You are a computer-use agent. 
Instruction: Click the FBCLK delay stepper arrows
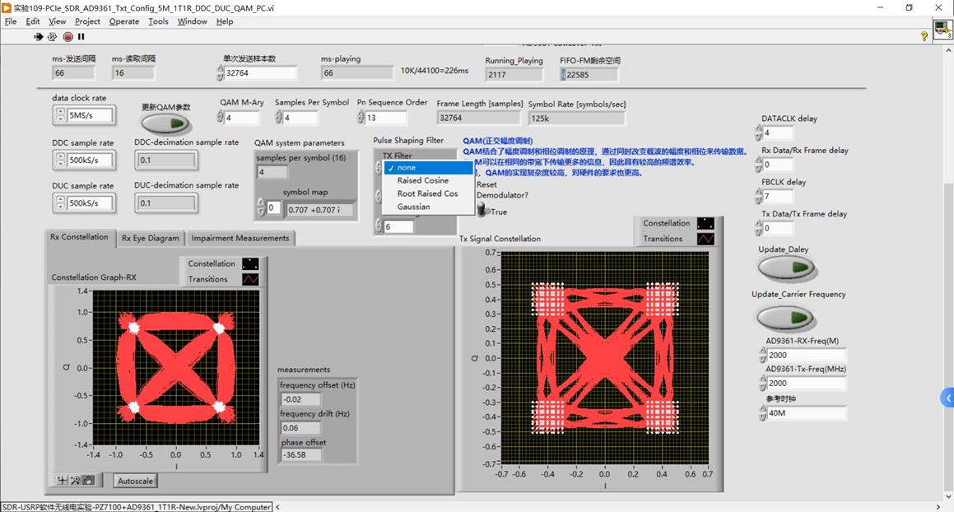click(759, 196)
